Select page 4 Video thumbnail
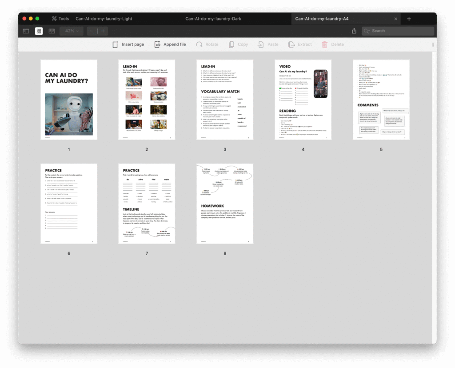Screen dimensions: 455x368 point(303,100)
